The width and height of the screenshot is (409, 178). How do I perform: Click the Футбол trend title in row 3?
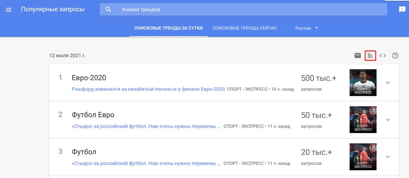click(x=84, y=152)
